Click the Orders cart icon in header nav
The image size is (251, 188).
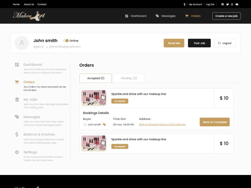point(187,16)
